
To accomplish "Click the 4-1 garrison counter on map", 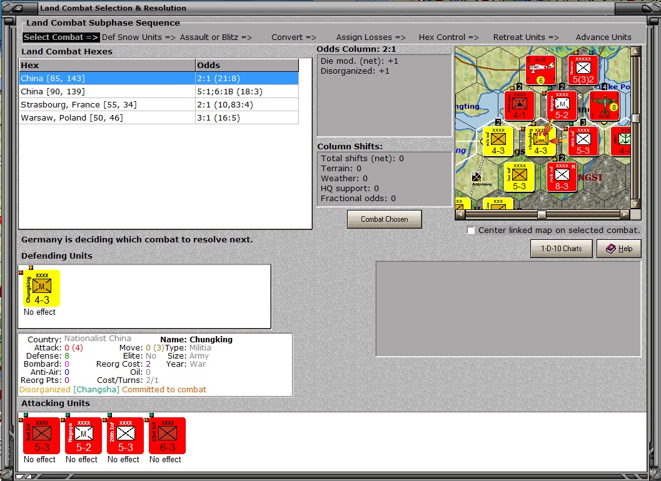I will (519, 106).
